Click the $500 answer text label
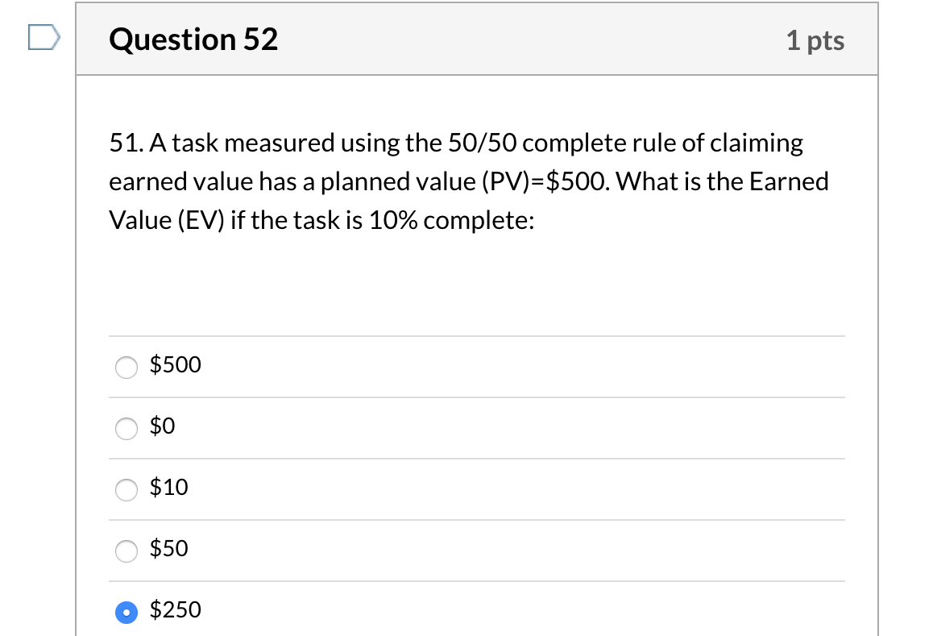 tap(174, 365)
